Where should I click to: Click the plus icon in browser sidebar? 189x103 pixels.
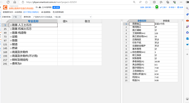187,54
